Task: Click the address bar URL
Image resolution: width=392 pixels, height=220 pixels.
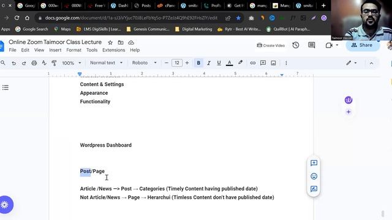Action: pos(131,18)
